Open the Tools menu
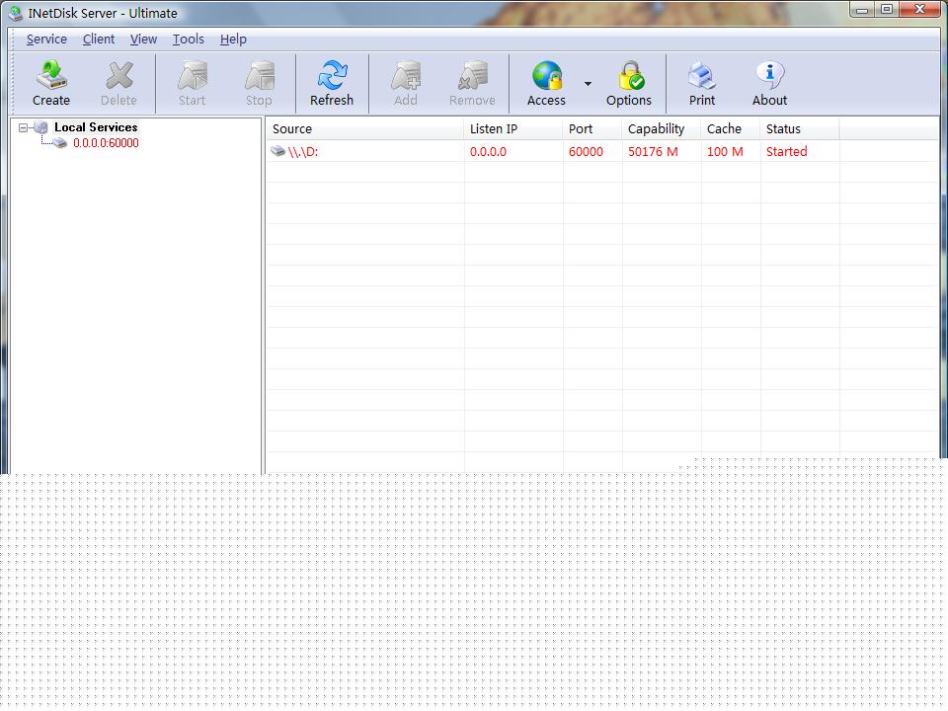This screenshot has width=948, height=711. [188, 39]
